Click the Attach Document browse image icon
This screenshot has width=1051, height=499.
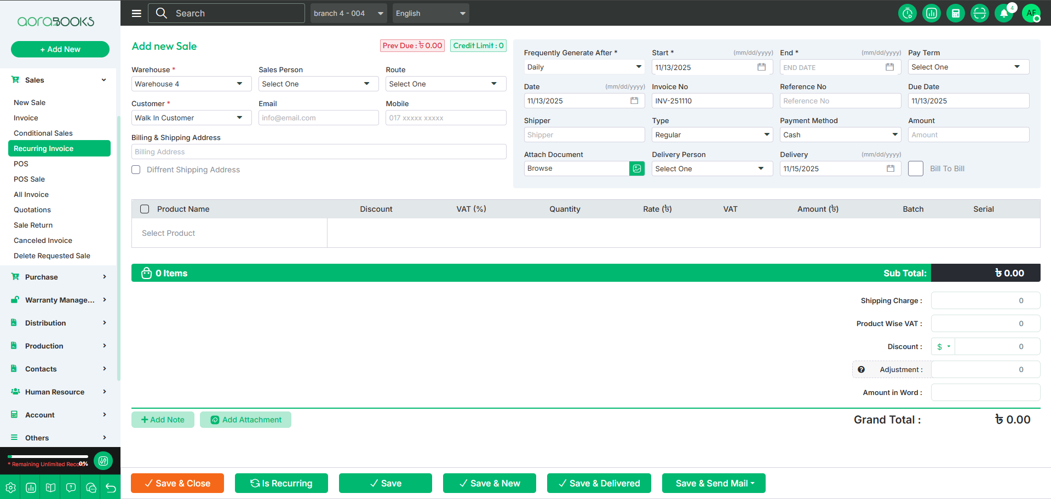pyautogui.click(x=637, y=169)
